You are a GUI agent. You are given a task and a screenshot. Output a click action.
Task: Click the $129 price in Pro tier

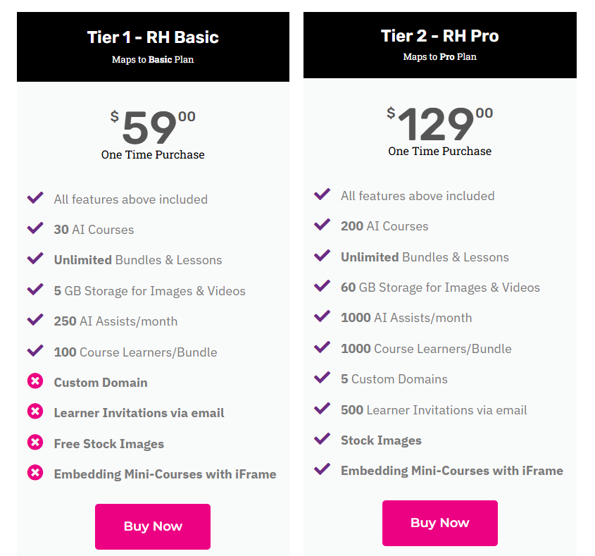[440, 123]
